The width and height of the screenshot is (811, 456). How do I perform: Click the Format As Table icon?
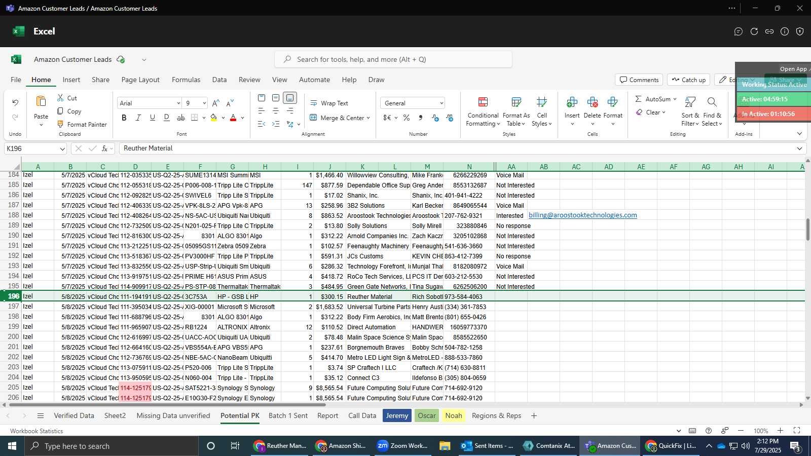[x=516, y=102]
